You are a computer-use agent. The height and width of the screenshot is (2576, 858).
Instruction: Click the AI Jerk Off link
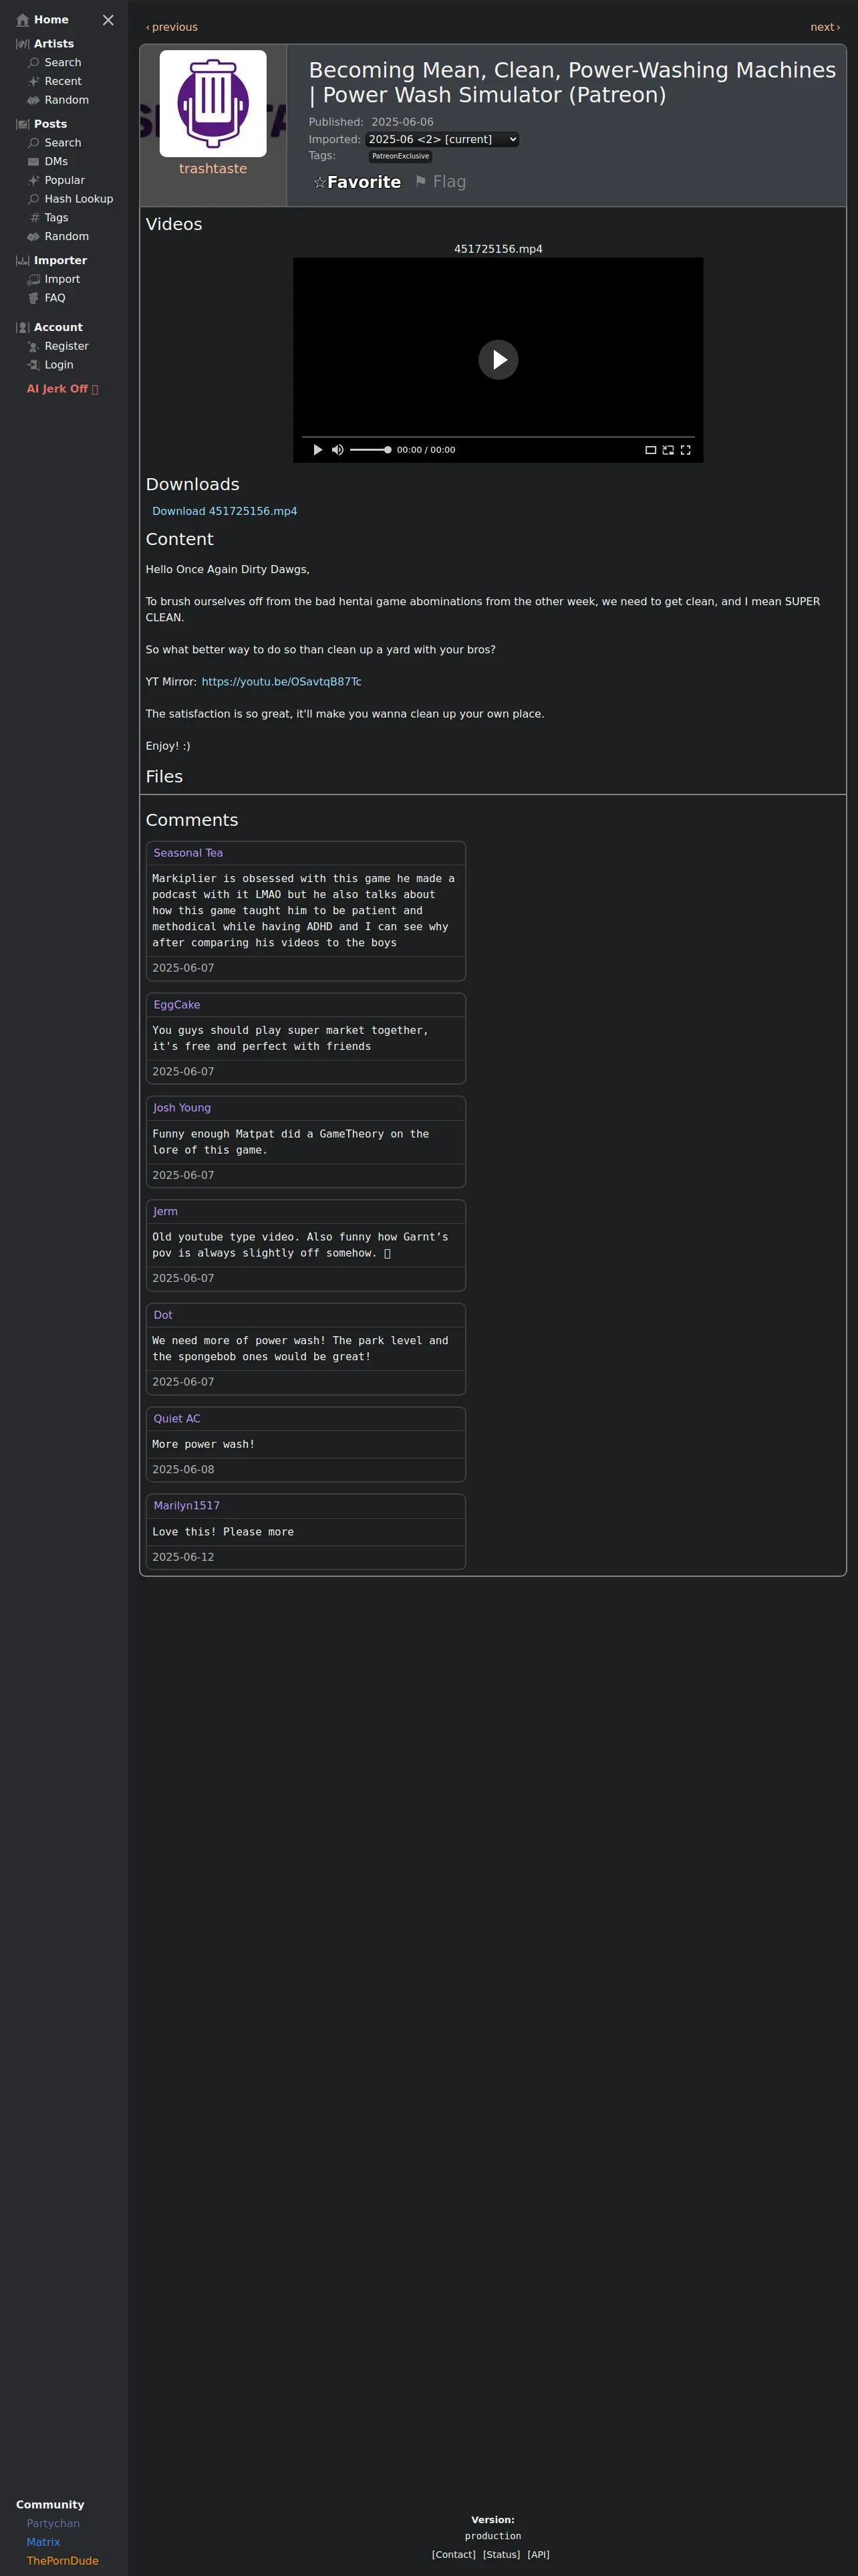pos(62,389)
